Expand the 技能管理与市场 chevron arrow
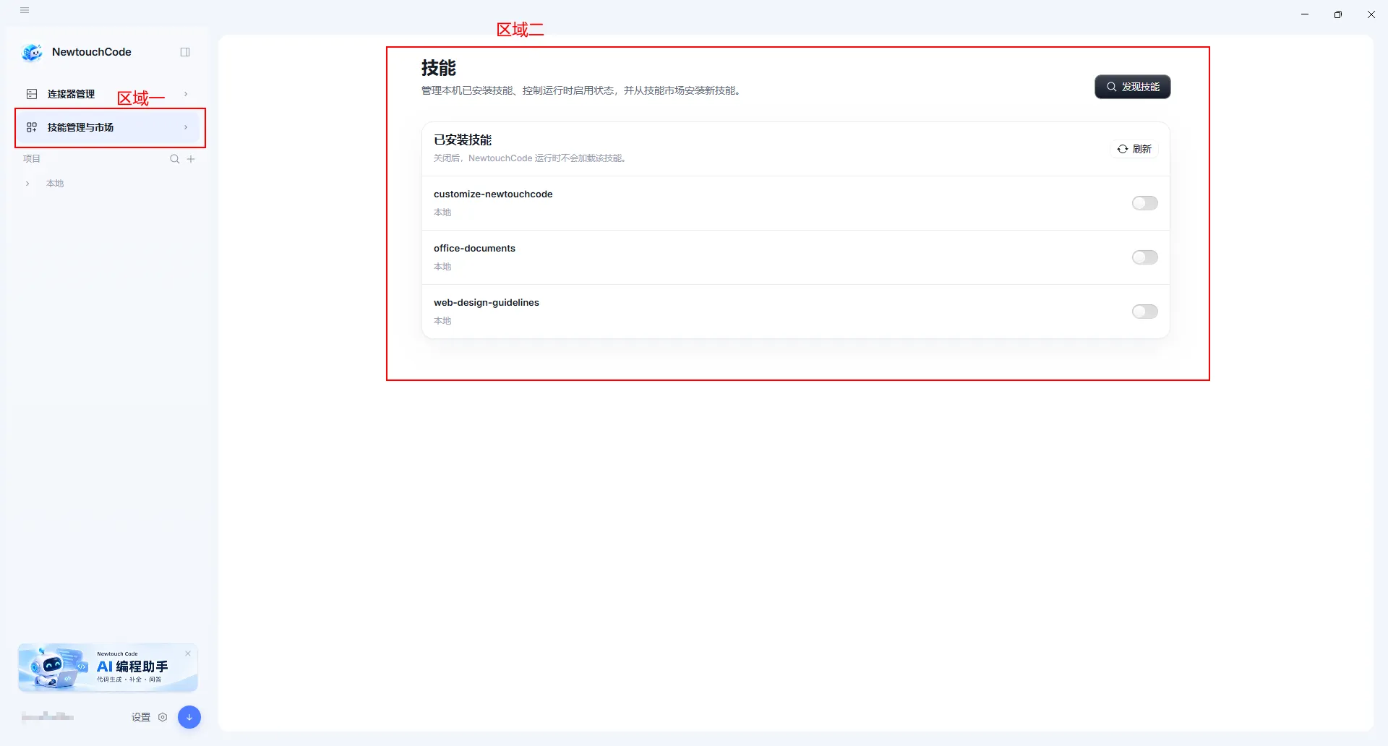The height and width of the screenshot is (746, 1388). 186,127
